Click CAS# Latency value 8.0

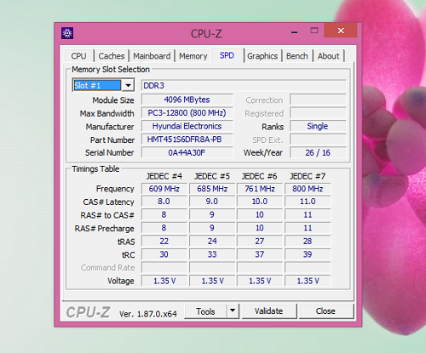coord(164,202)
